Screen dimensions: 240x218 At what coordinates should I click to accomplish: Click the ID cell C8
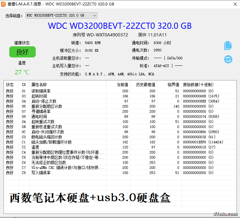[24, 173]
